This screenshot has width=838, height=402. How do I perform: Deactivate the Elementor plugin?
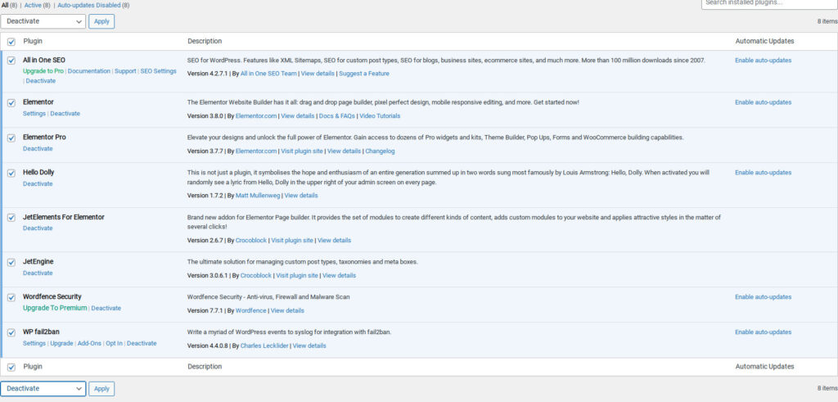[65, 114]
